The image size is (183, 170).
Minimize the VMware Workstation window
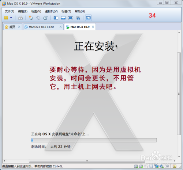pos(160,3)
